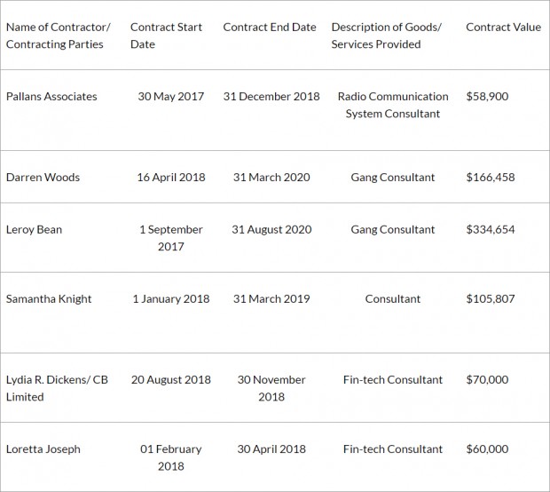Screen dimensions: 550x492
Task: Click the $166,458 contract value
Action: (x=491, y=177)
